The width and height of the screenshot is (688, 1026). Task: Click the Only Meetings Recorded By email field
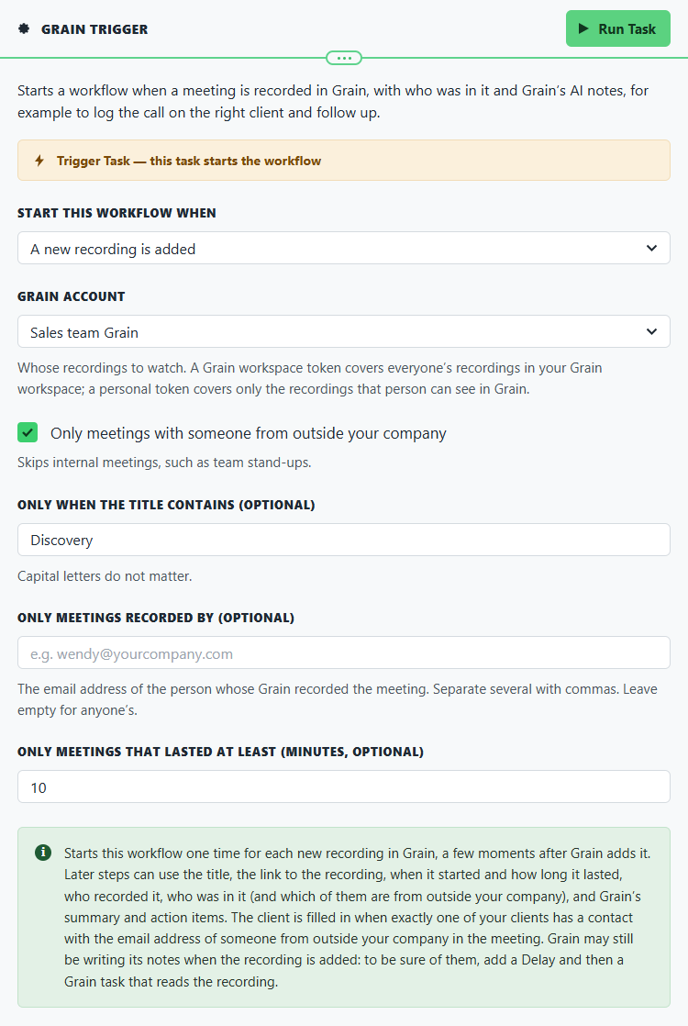coord(344,653)
